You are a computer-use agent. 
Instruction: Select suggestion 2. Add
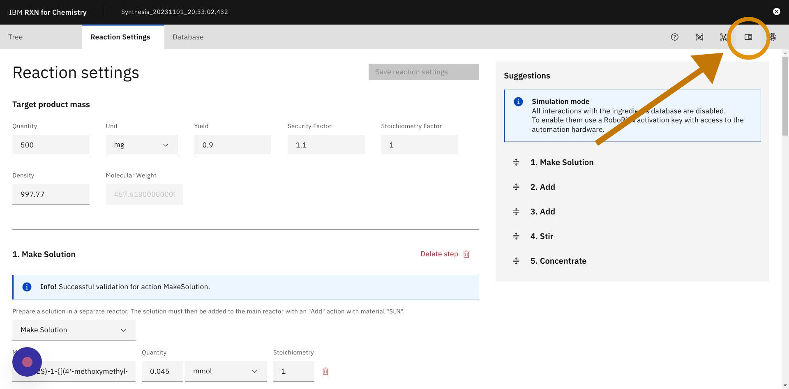pyautogui.click(x=542, y=187)
